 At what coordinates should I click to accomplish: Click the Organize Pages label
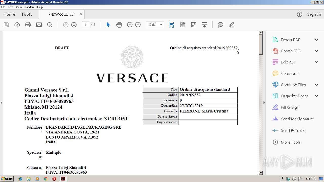[295, 96]
